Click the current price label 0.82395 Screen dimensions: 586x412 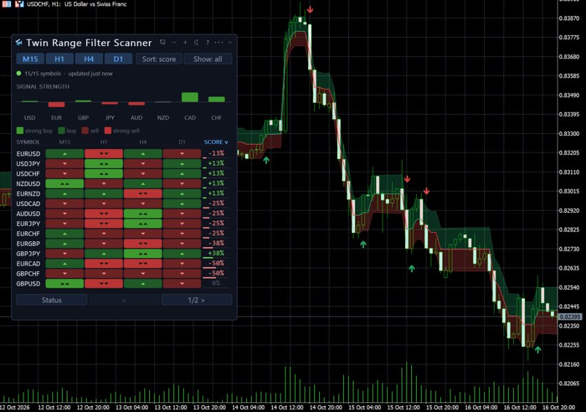[x=570, y=317]
